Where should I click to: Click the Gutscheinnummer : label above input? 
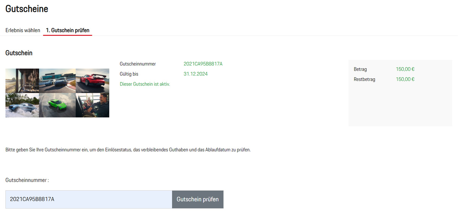[x=27, y=180]
